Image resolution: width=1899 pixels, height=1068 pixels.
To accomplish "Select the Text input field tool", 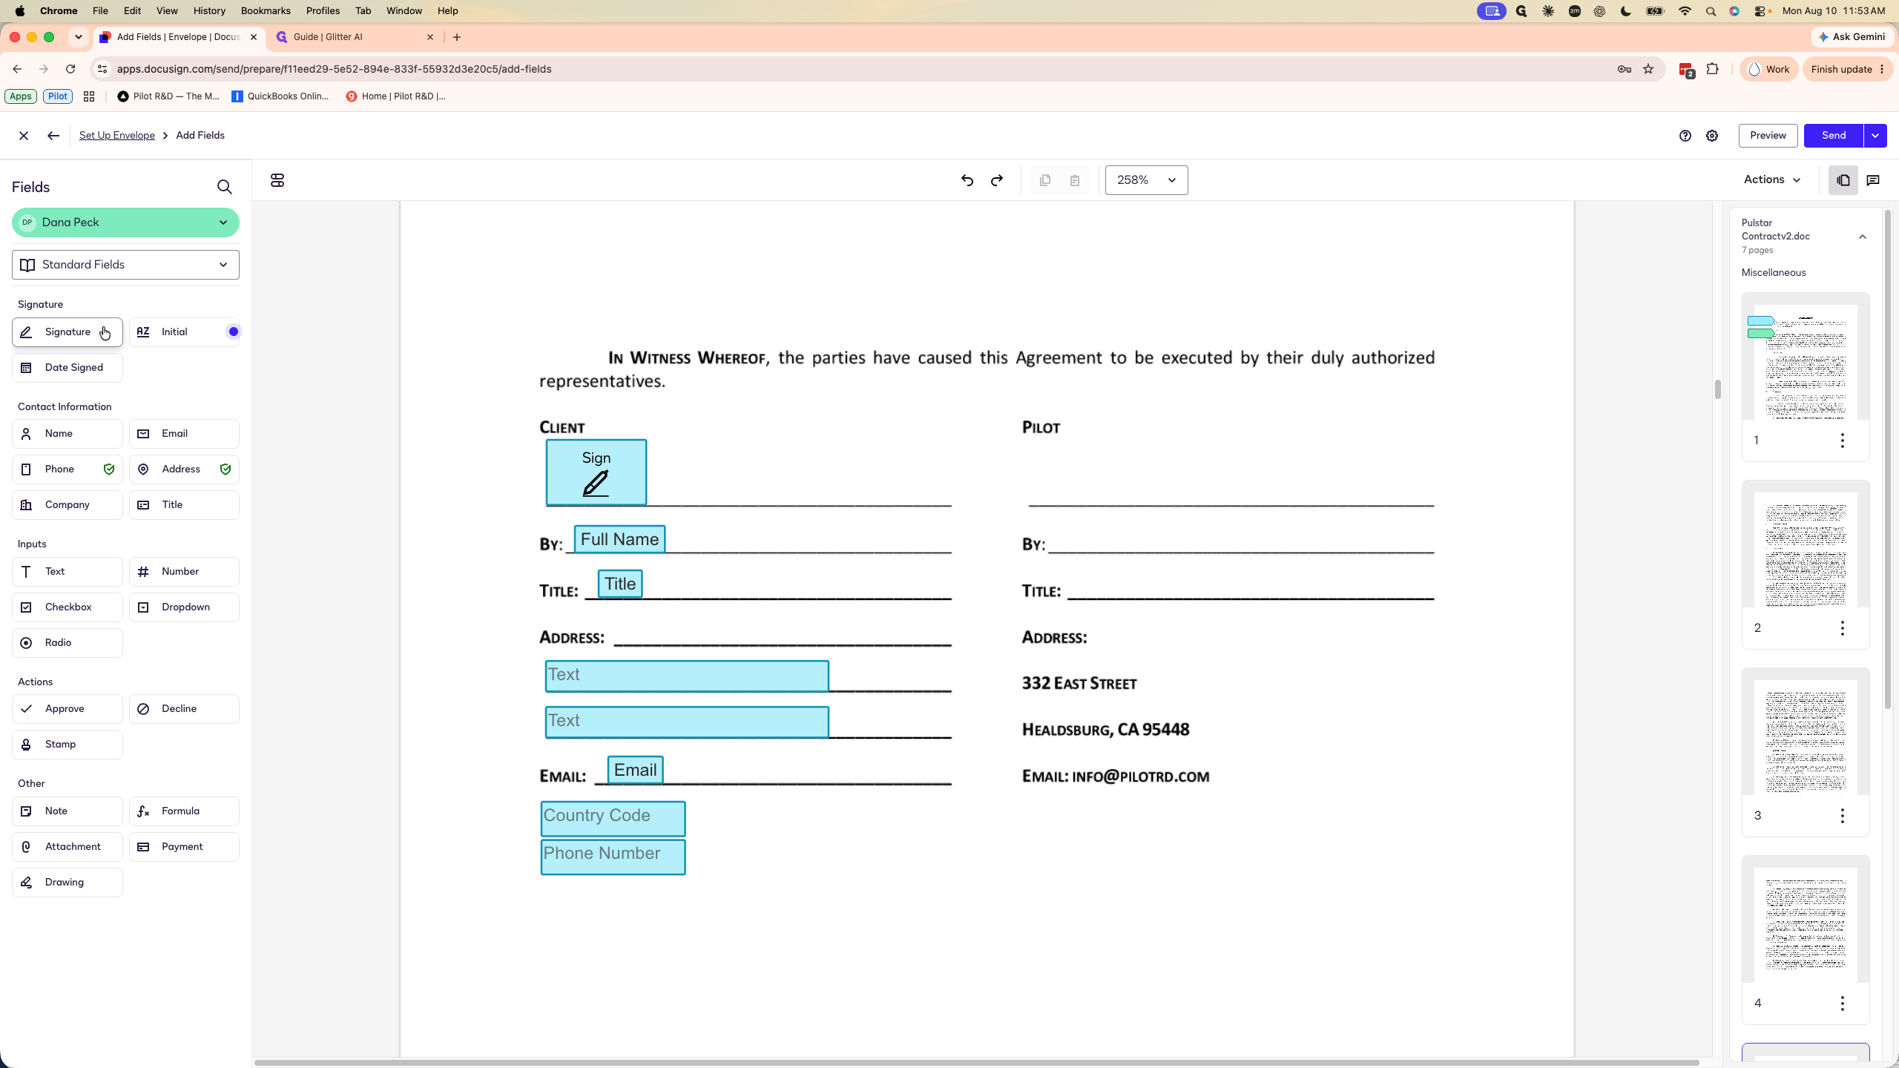I will click(x=68, y=571).
